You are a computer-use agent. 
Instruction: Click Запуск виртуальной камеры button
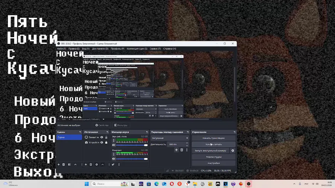coord(210,150)
